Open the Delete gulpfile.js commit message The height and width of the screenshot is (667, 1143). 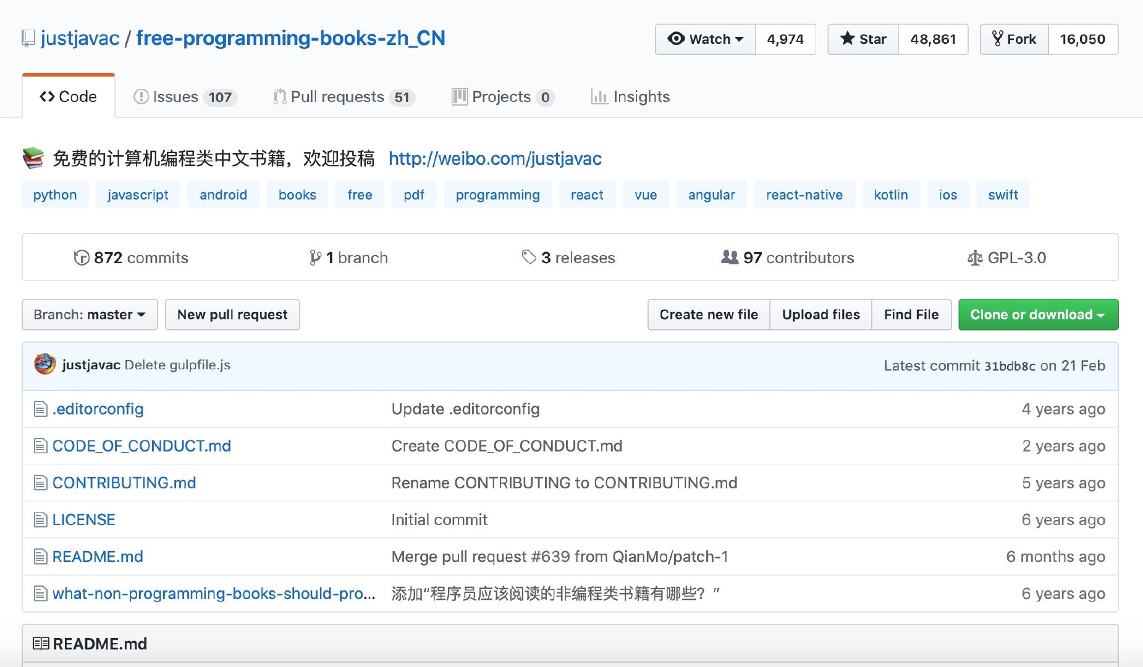(x=177, y=365)
